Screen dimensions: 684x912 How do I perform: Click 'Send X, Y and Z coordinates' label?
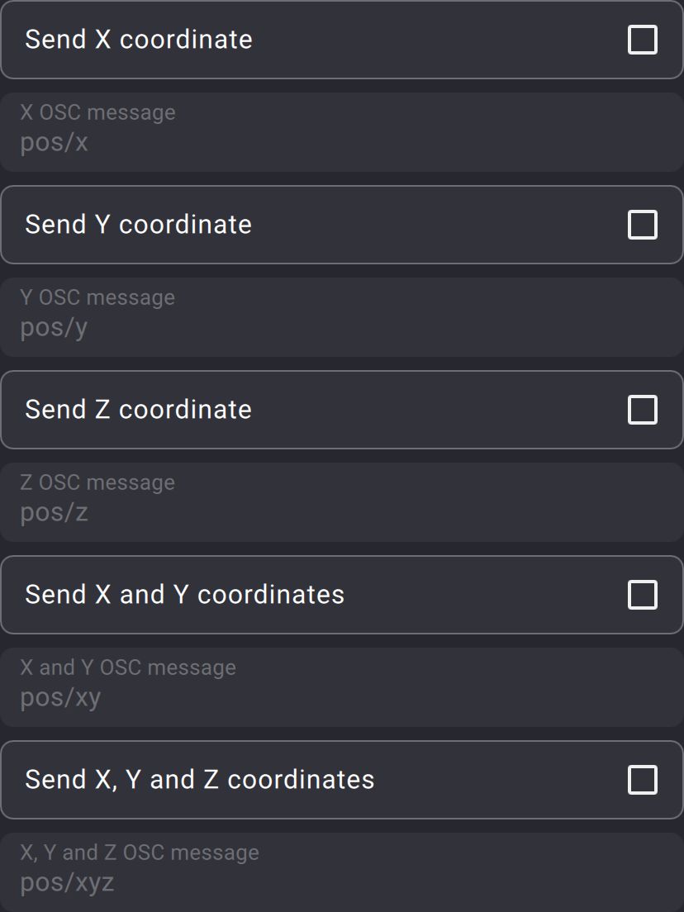click(x=200, y=780)
